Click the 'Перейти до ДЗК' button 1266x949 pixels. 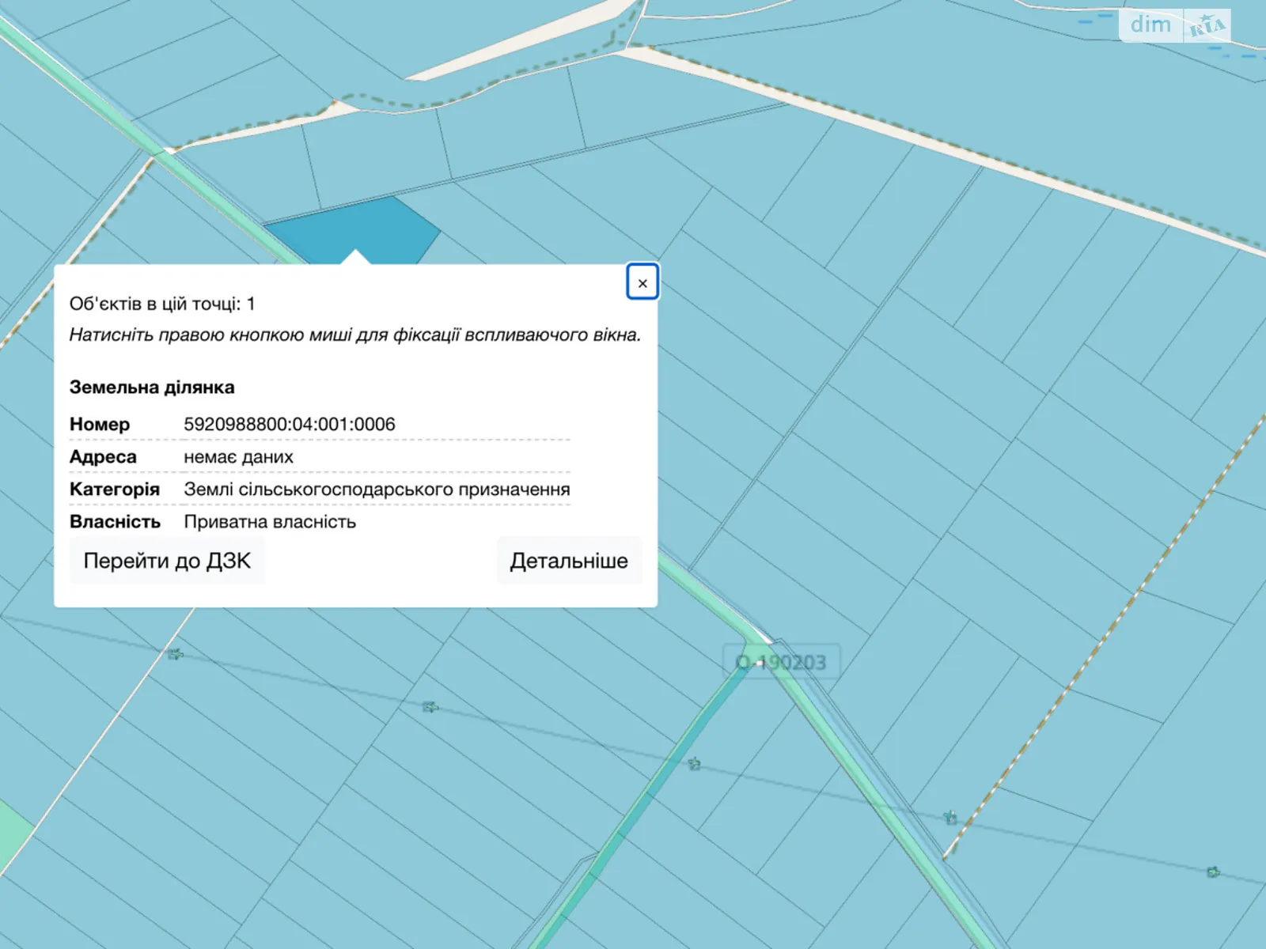[x=167, y=561]
